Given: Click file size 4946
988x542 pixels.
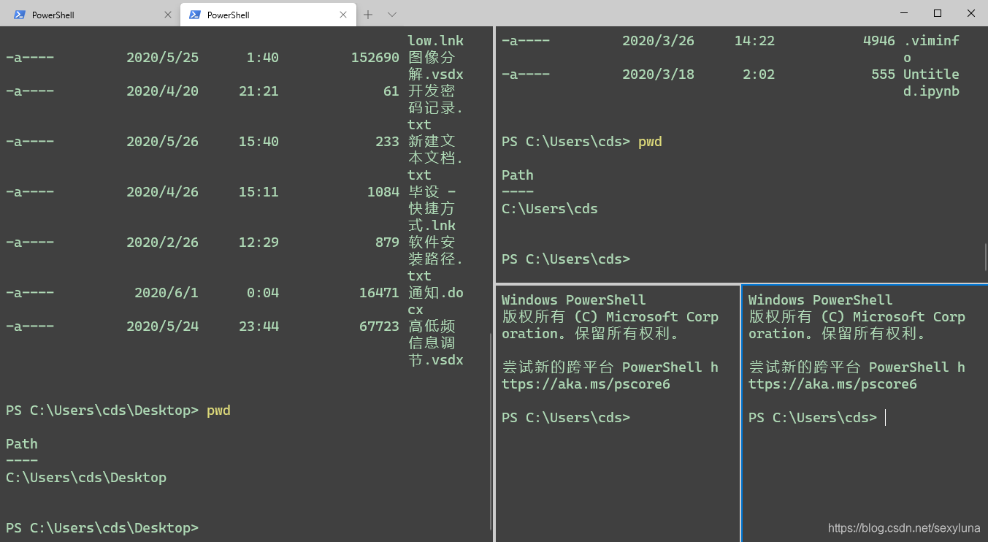Looking at the screenshot, I should coord(879,41).
